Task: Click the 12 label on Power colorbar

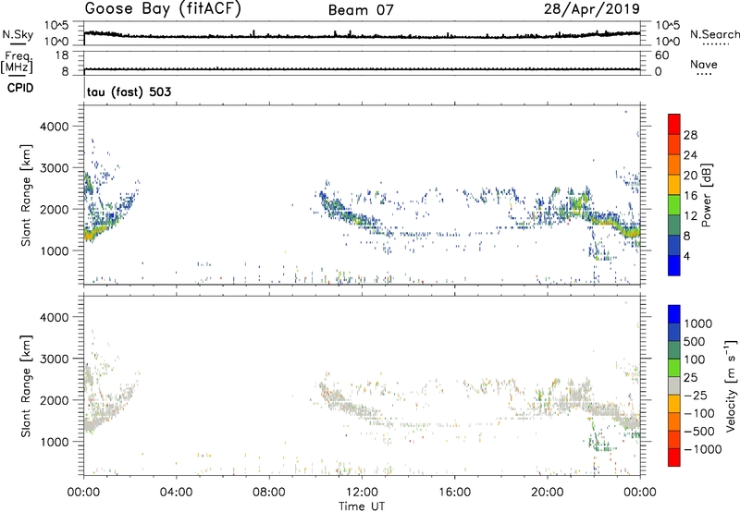Action: click(x=690, y=216)
